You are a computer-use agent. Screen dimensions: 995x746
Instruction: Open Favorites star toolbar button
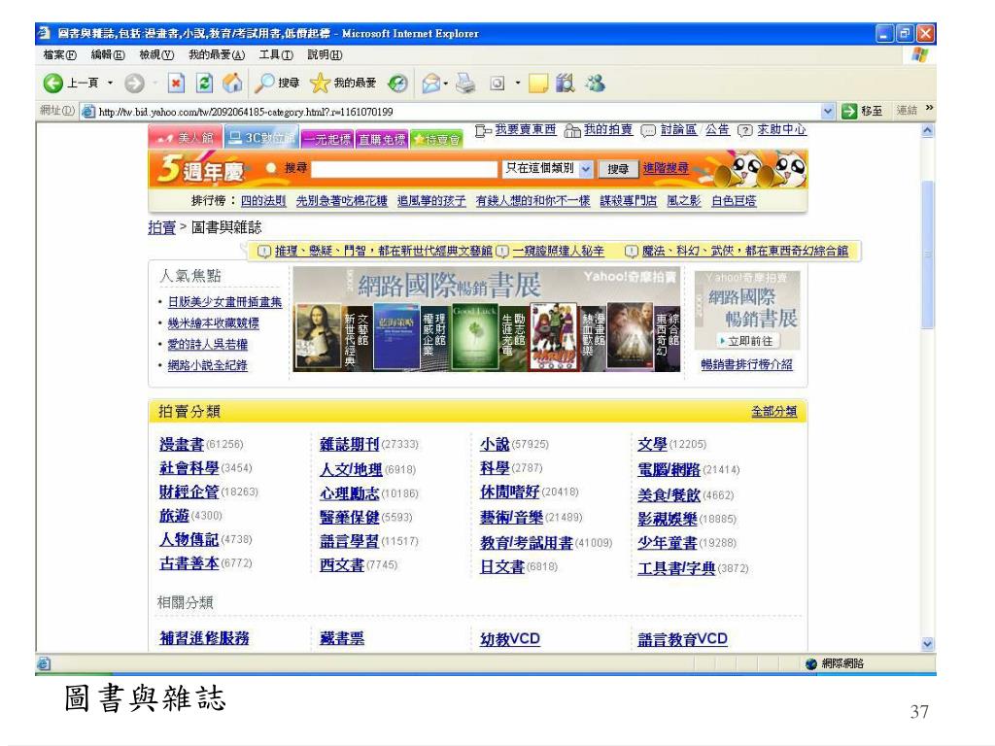coord(343,84)
